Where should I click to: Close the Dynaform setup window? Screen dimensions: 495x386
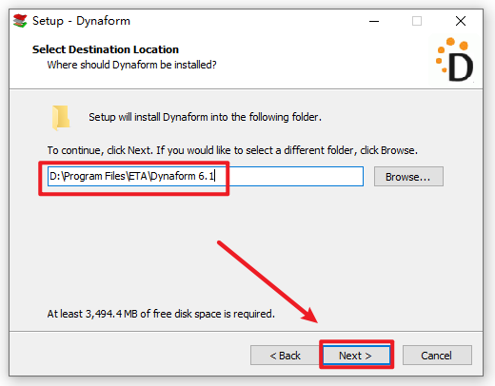tap(461, 21)
